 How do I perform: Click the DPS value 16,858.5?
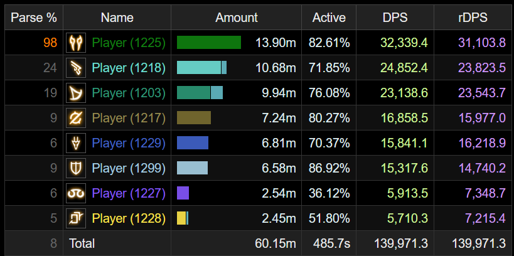(404, 118)
